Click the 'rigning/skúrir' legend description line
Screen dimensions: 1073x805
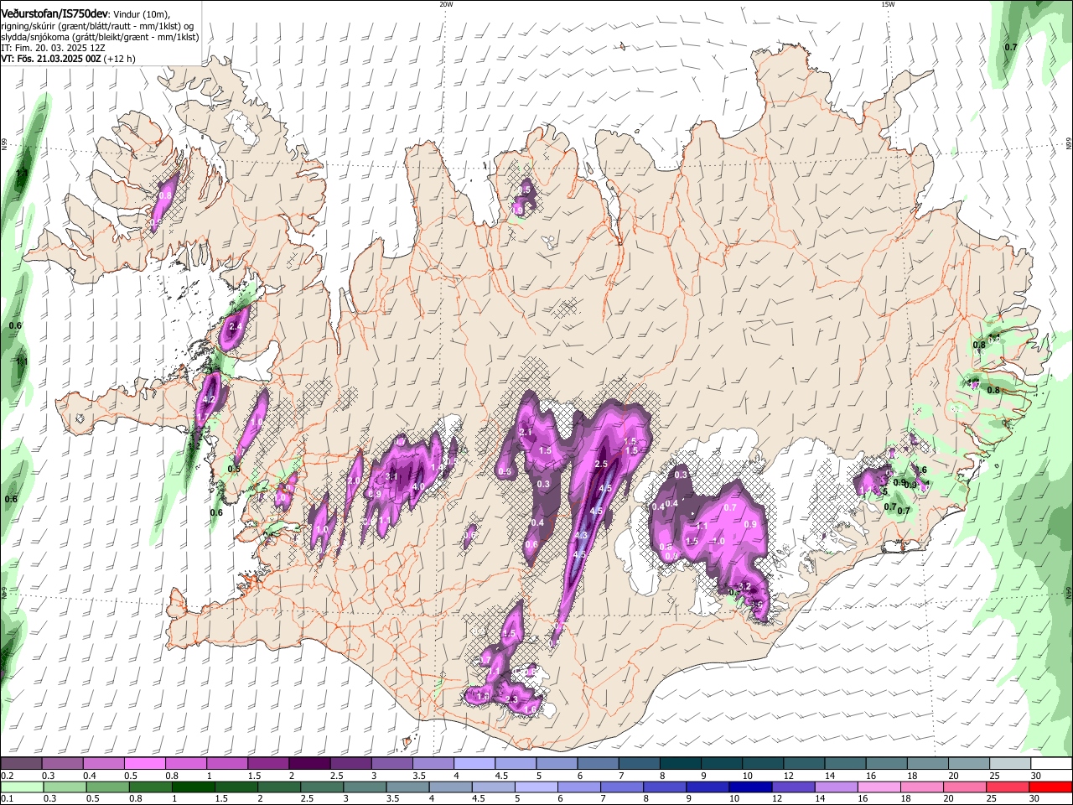click(x=97, y=25)
